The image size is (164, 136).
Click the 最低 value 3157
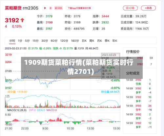tap(49, 29)
